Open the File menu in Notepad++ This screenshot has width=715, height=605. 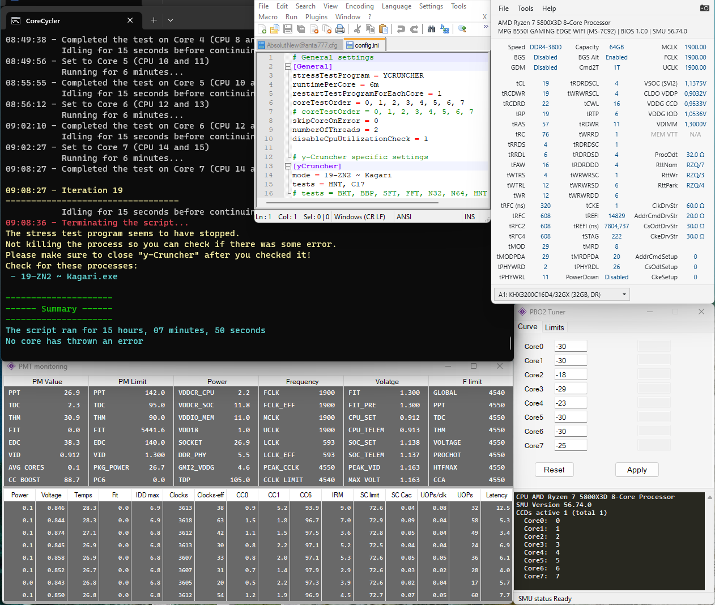(263, 6)
